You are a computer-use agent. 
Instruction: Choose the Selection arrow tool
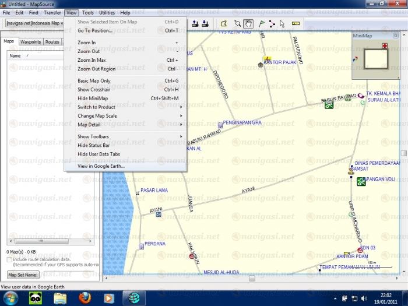[282, 24]
